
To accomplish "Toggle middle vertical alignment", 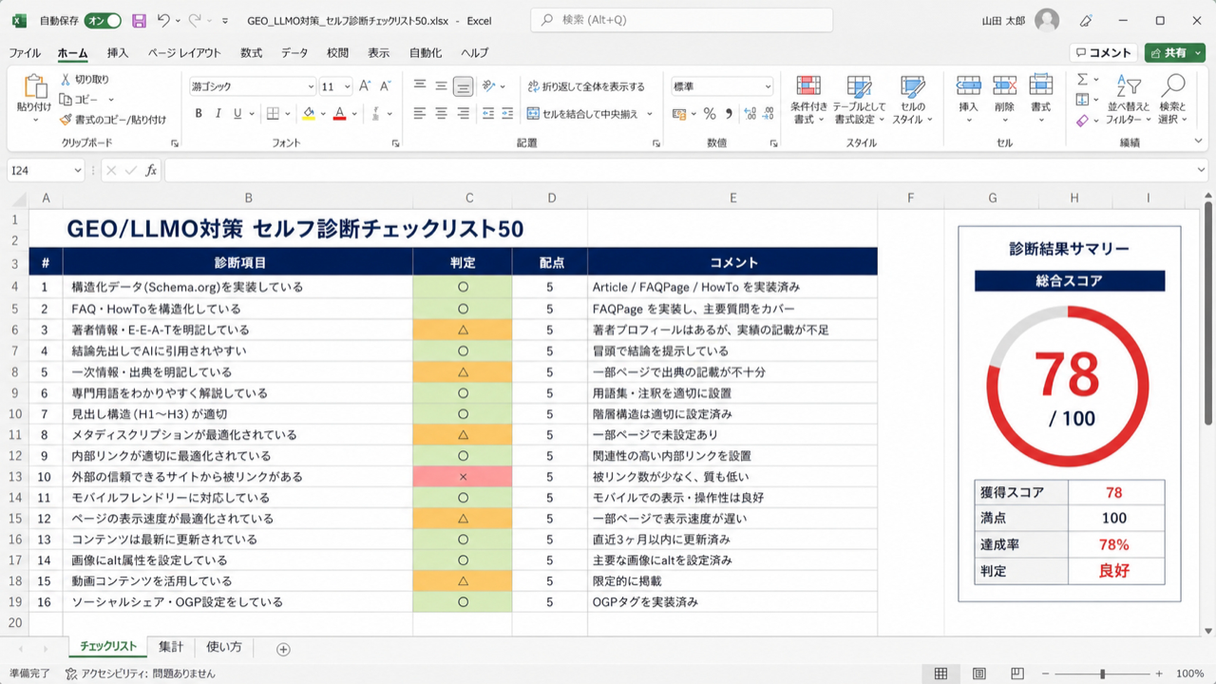I will [441, 85].
